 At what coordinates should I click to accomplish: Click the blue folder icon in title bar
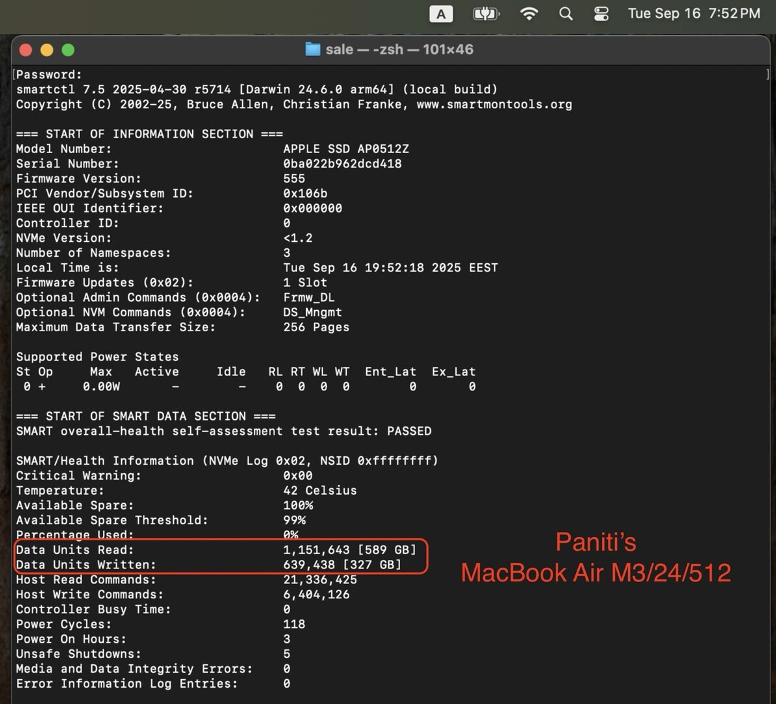313,49
